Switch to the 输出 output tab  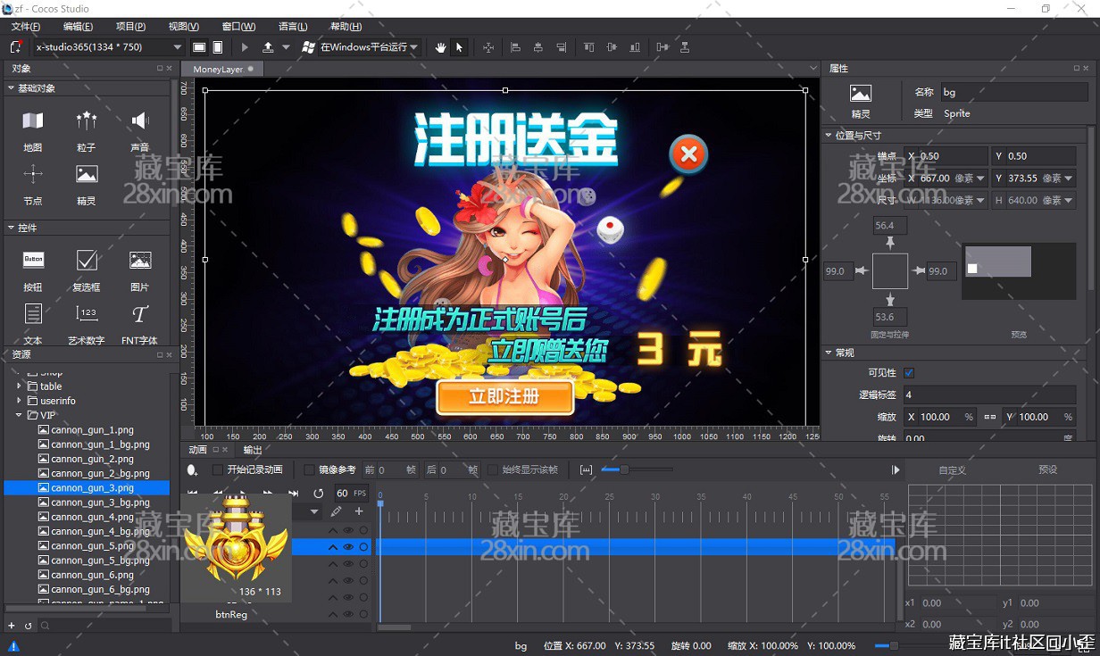(253, 450)
